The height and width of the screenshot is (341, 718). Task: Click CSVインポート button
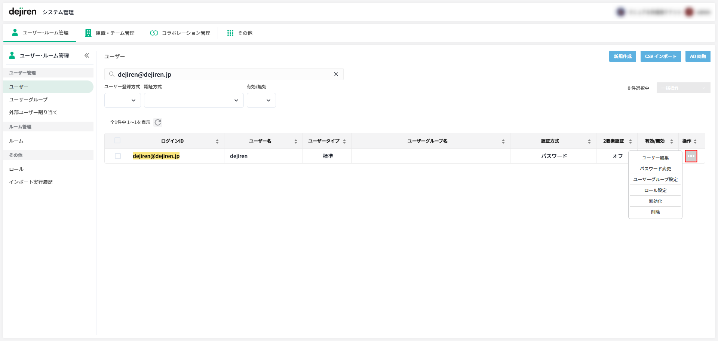pos(660,57)
